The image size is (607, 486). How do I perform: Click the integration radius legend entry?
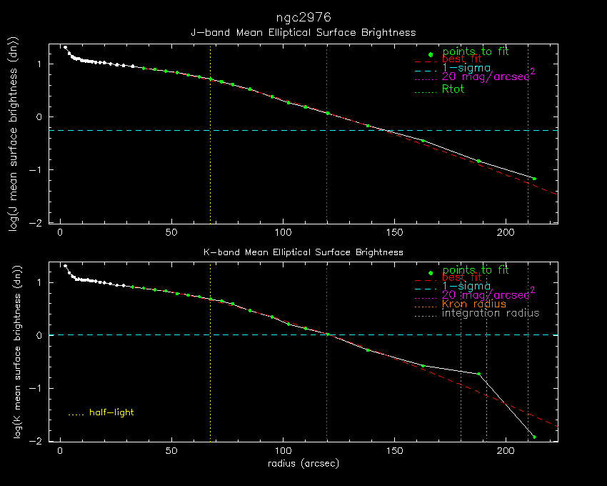[x=491, y=313]
